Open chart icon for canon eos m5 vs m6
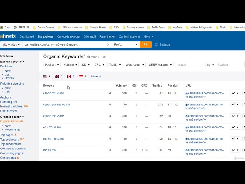 coord(233,105)
